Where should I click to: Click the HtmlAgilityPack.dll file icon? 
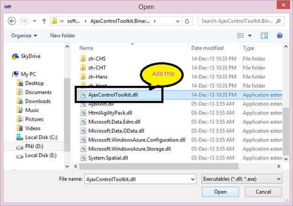click(83, 113)
